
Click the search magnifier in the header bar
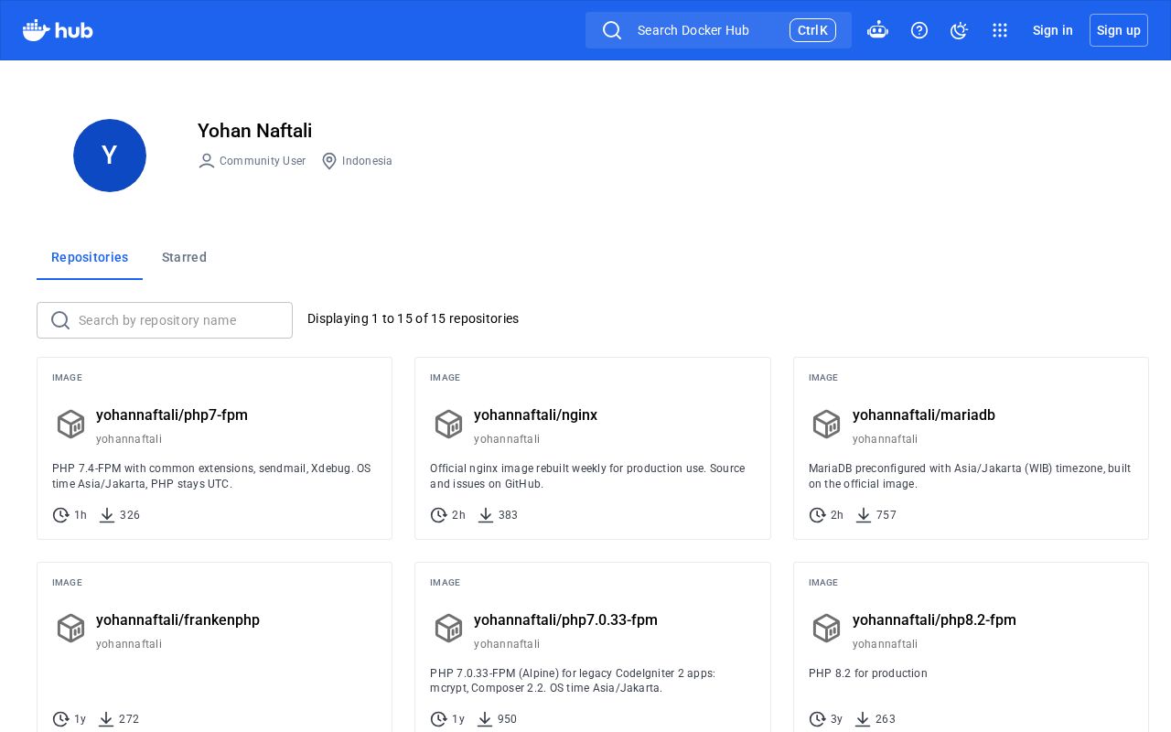click(x=612, y=30)
